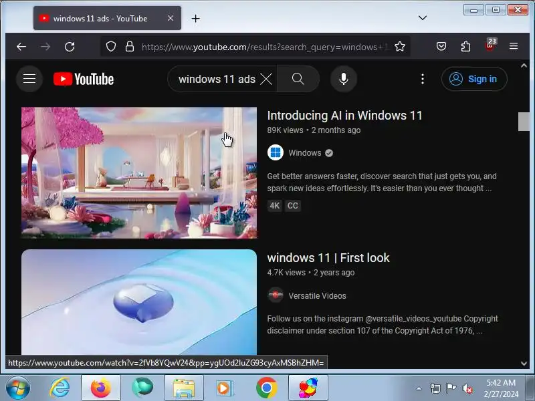Click page scrollbar down arrow
The width and height of the screenshot is (535, 401).
[x=524, y=364]
